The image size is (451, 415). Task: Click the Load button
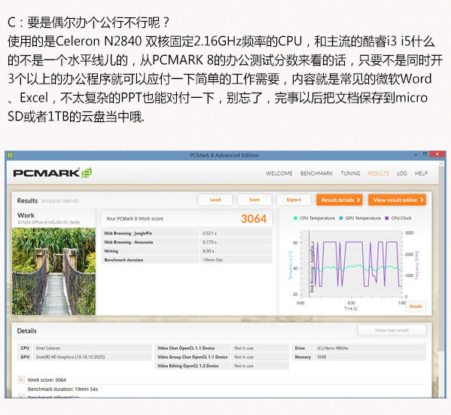(215, 200)
